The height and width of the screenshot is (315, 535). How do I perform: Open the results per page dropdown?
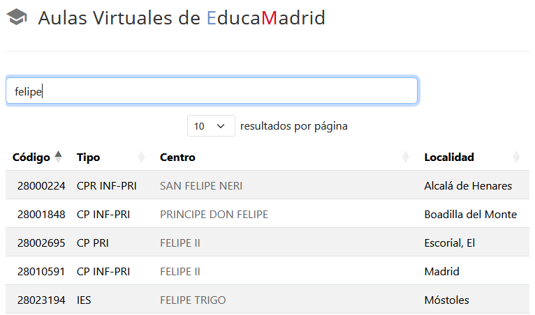coord(211,126)
